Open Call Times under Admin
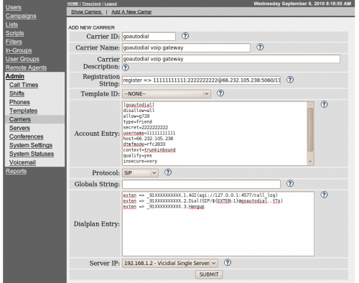The height and width of the screenshot is (283, 359). click(x=24, y=85)
